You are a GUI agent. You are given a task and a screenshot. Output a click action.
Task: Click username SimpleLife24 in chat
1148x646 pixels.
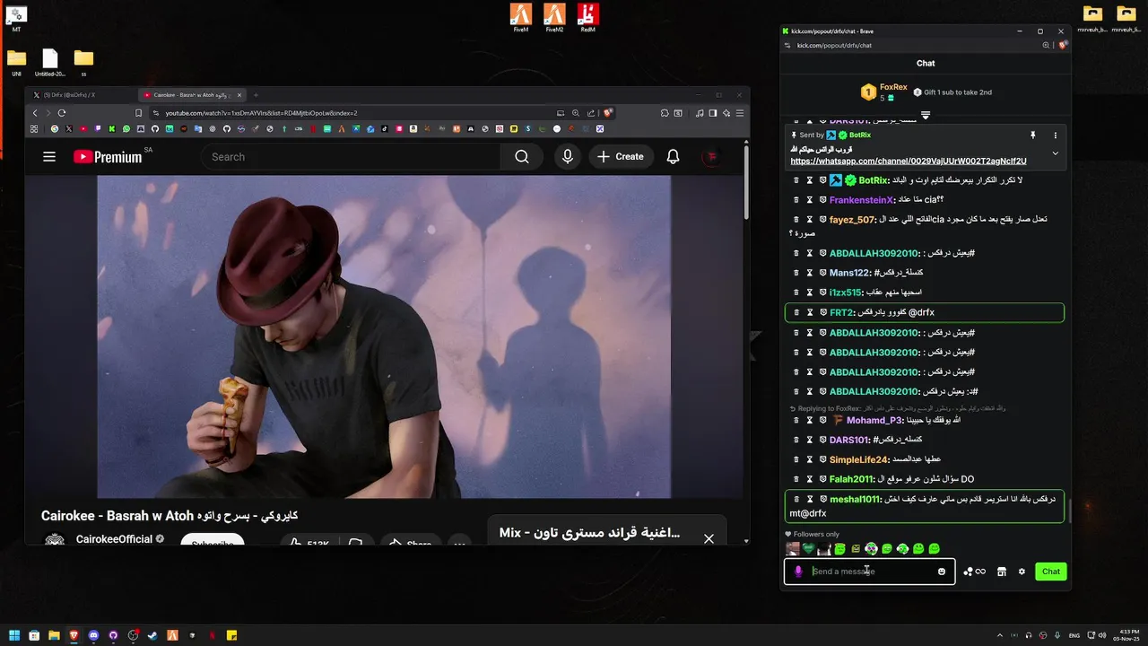(x=859, y=459)
